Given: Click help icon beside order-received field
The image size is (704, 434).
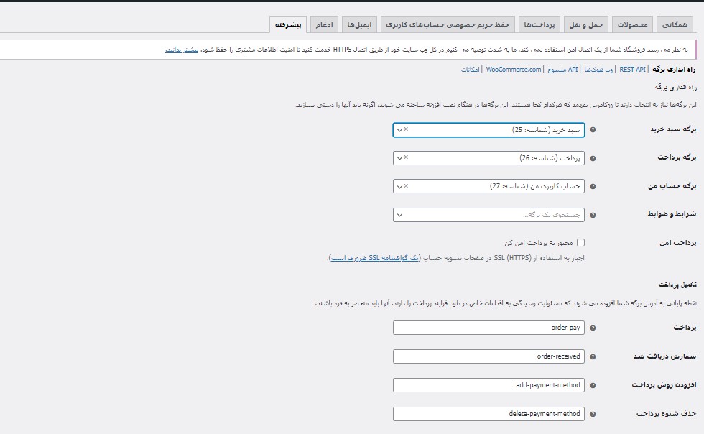Looking at the screenshot, I should (x=593, y=356).
